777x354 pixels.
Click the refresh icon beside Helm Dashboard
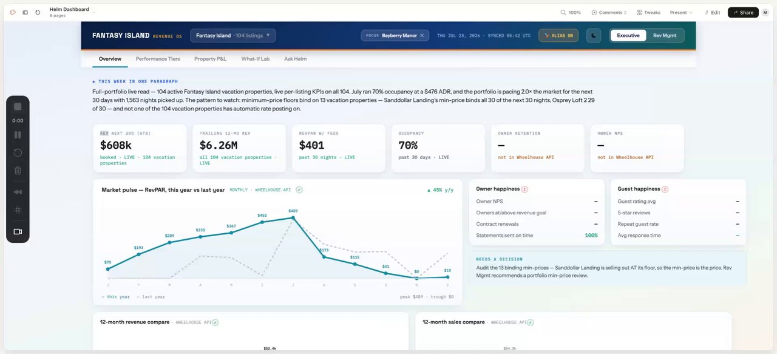pos(38,12)
